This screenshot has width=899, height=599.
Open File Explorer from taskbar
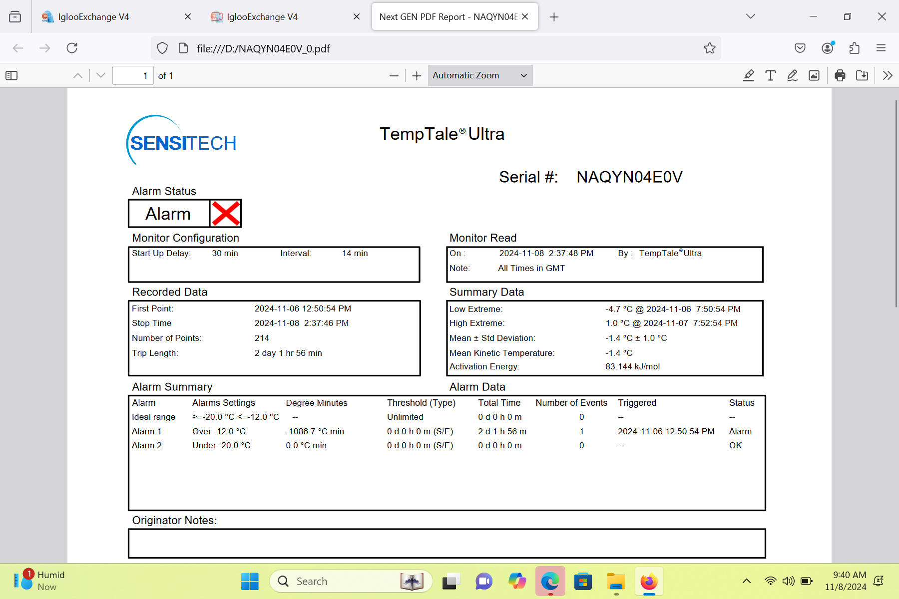616,582
